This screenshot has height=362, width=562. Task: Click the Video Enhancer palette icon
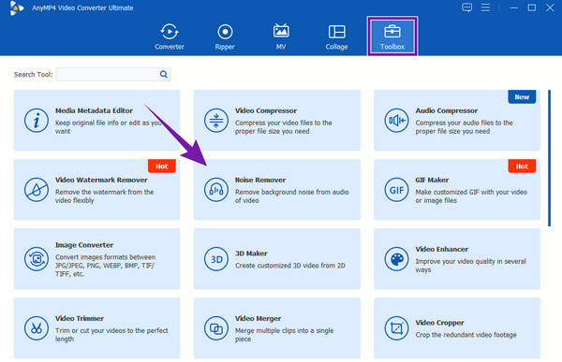pos(396,259)
